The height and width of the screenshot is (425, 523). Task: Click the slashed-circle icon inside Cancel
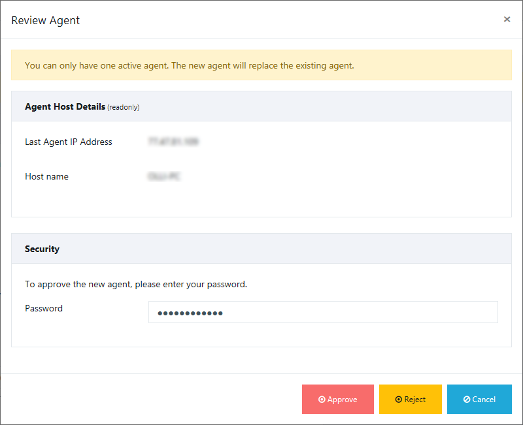tap(466, 400)
